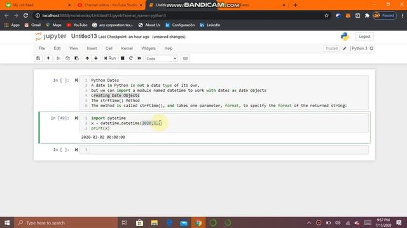This screenshot has height=228, width=407.
Task: Open Microsoft Store from the taskbar
Action: [x=140, y=222]
